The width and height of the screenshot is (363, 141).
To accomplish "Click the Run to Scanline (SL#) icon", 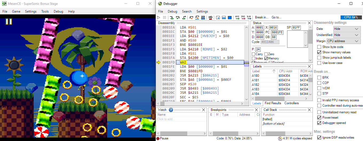I will click(x=249, y=17).
